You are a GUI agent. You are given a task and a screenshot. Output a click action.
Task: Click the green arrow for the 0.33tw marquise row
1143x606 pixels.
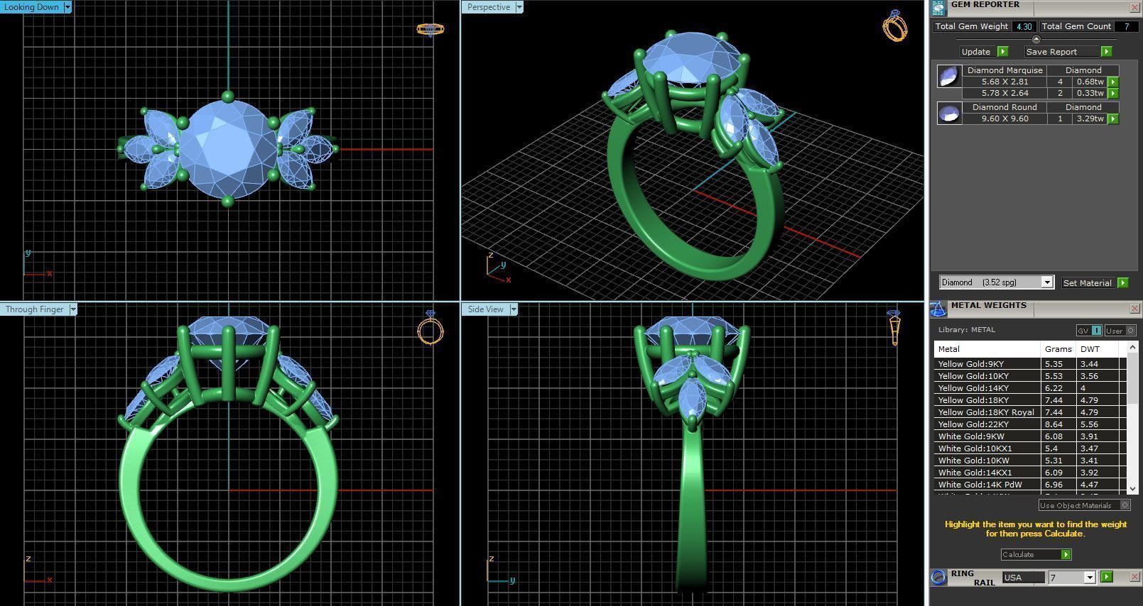pos(1113,93)
